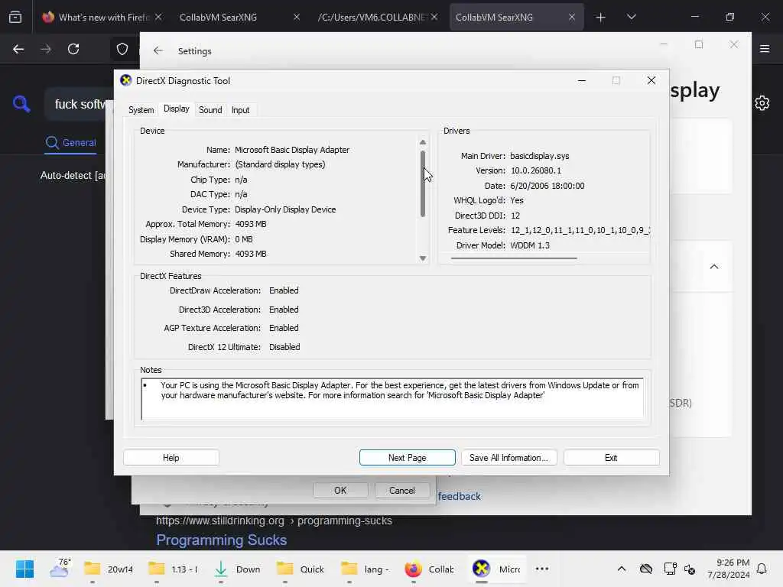Click the SearXNG search magnifier icon
Viewport: 783px width, 587px height.
click(21, 104)
